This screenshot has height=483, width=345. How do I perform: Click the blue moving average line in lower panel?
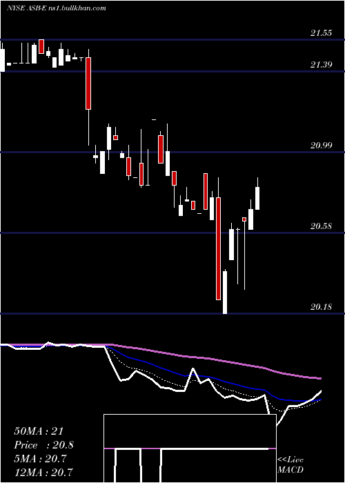[160, 367]
